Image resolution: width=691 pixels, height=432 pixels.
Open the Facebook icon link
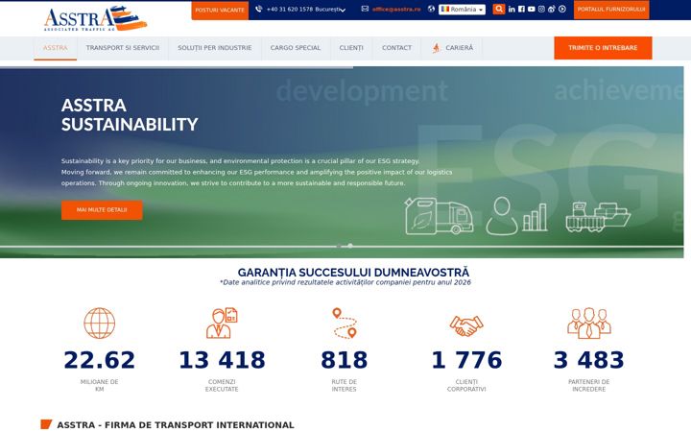521,9
